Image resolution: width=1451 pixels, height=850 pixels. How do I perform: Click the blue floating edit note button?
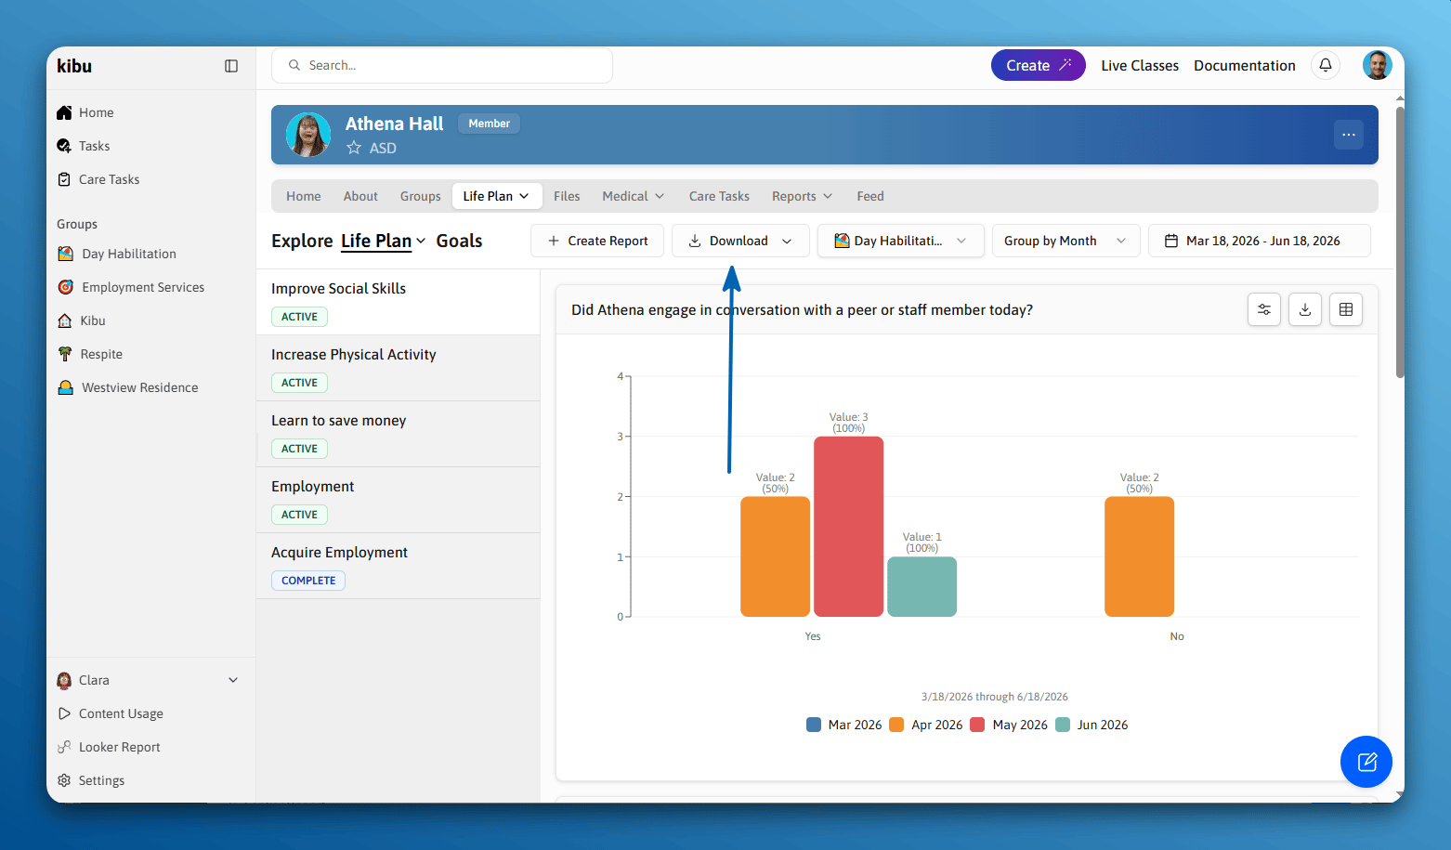1366,762
